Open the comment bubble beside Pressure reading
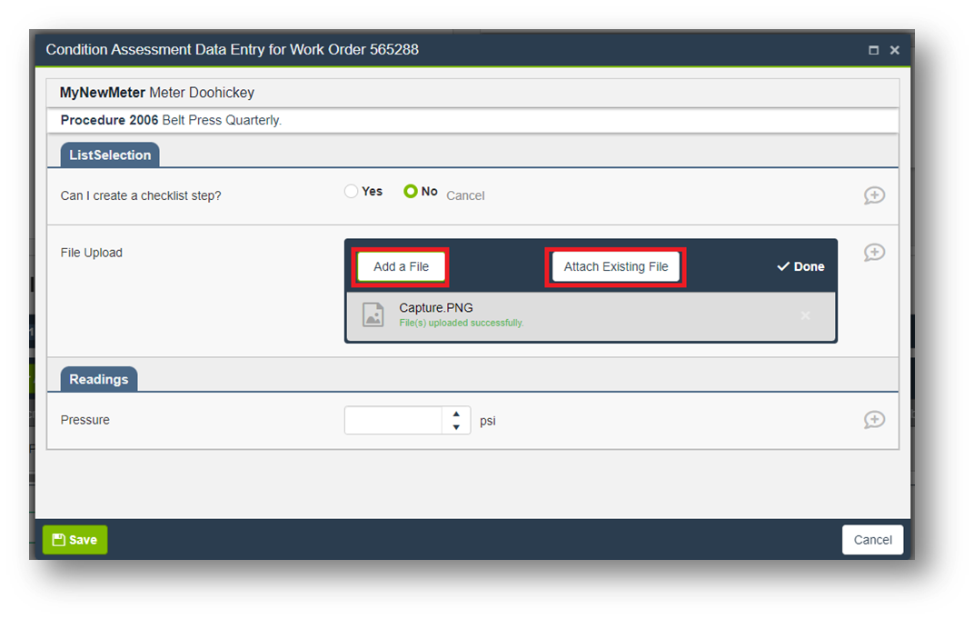974x619 pixels. point(874,420)
